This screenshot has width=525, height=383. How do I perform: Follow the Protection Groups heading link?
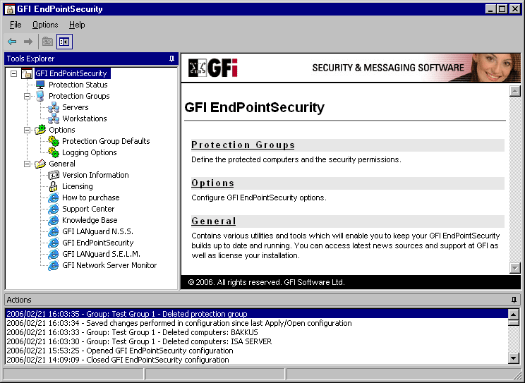(x=243, y=145)
